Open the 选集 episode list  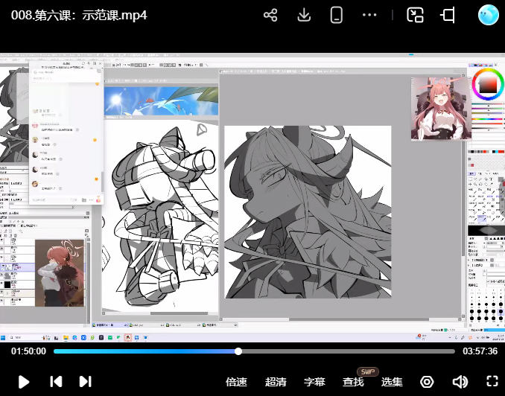click(x=392, y=382)
